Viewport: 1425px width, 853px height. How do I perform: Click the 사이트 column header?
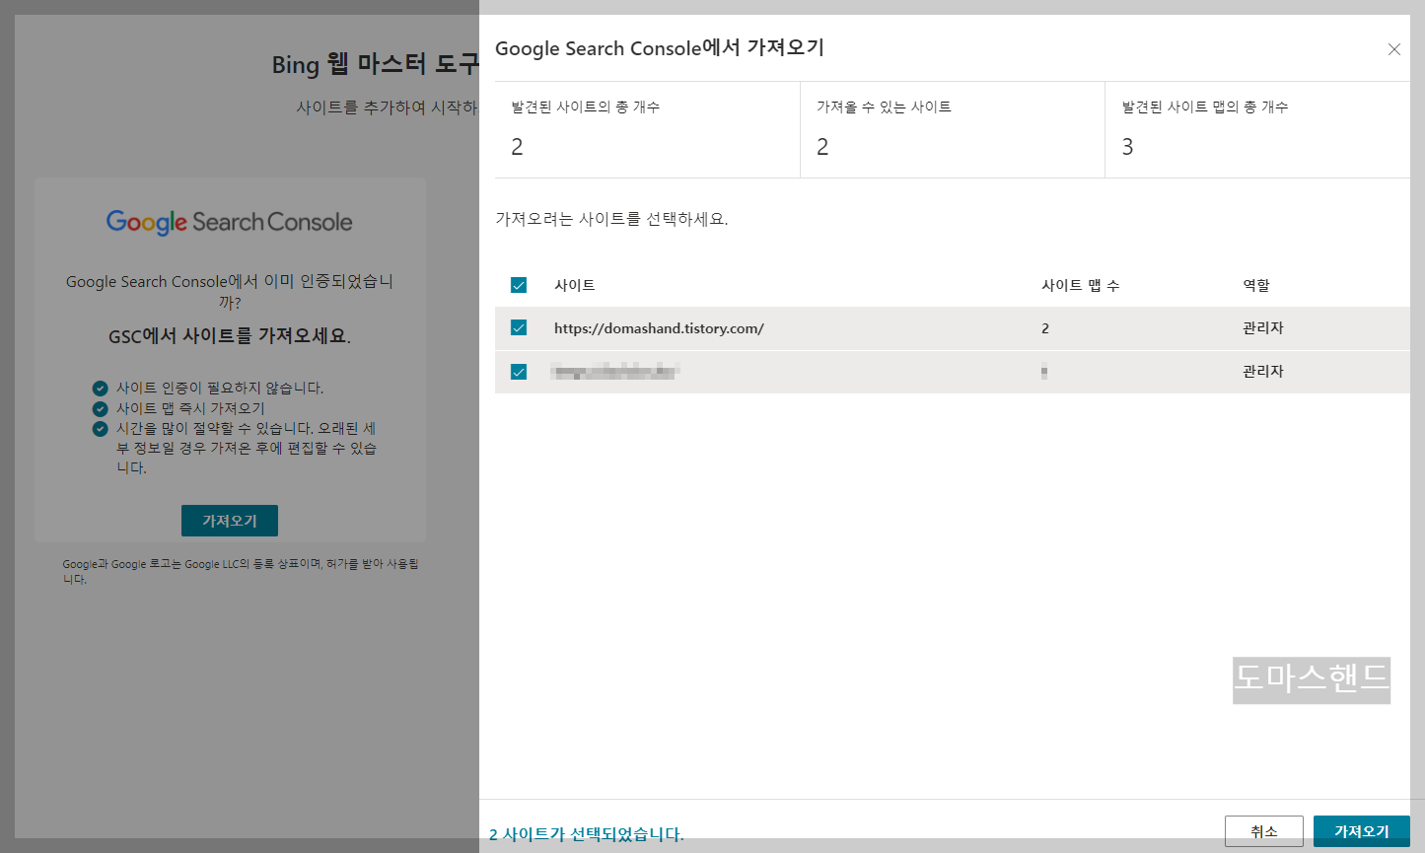(575, 285)
